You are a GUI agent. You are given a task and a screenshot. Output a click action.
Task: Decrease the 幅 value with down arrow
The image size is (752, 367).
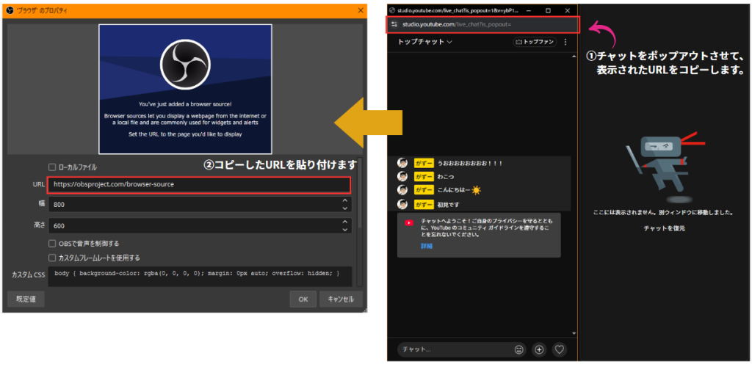[x=345, y=208]
